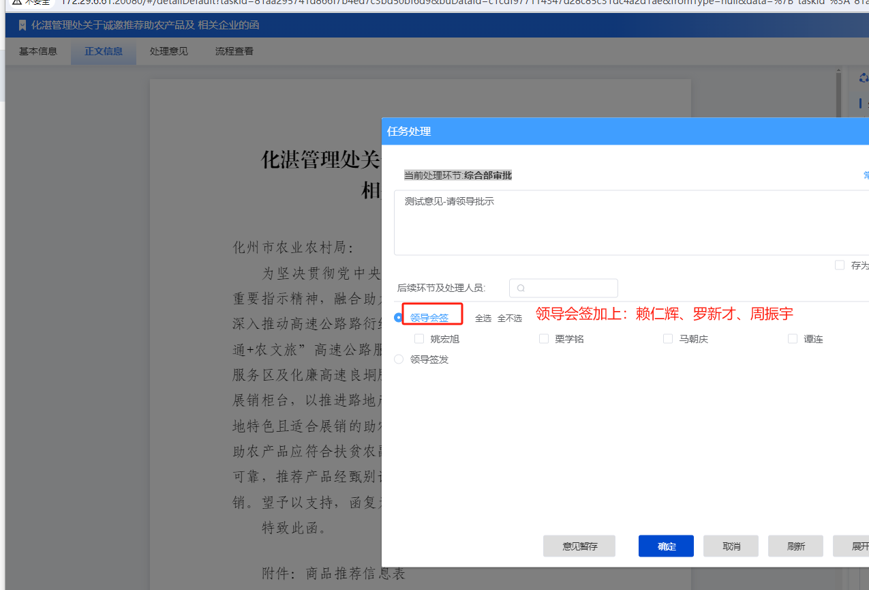Click the 化州市农业农村局 line in the document
This screenshot has width=869, height=590.
pyautogui.click(x=293, y=247)
